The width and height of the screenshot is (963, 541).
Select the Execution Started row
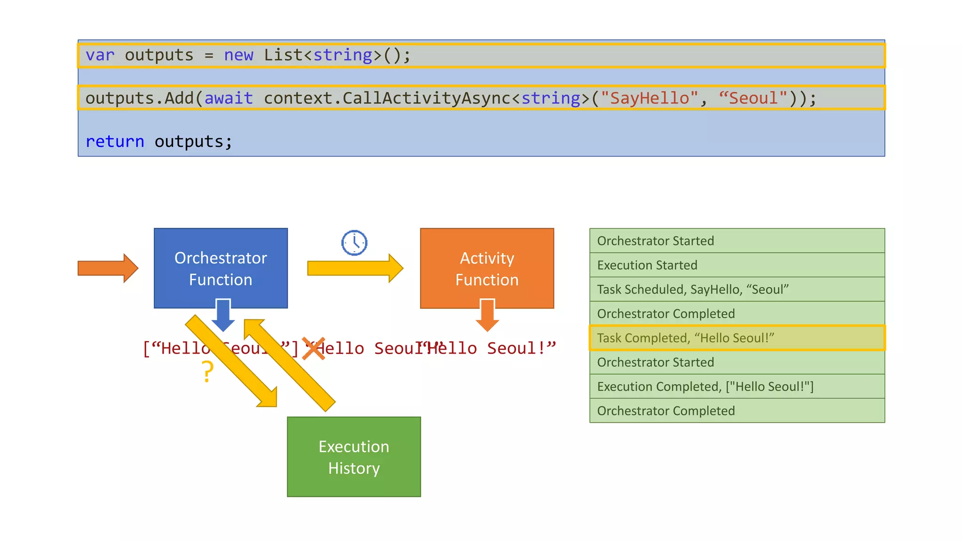737,265
